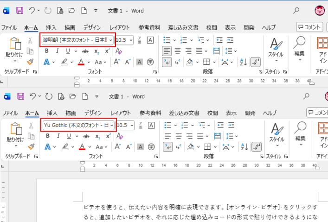Viewport: 328px width, 222px height.
Task: Open 校閲 tab in lower window
Action: [x=212, y=113]
